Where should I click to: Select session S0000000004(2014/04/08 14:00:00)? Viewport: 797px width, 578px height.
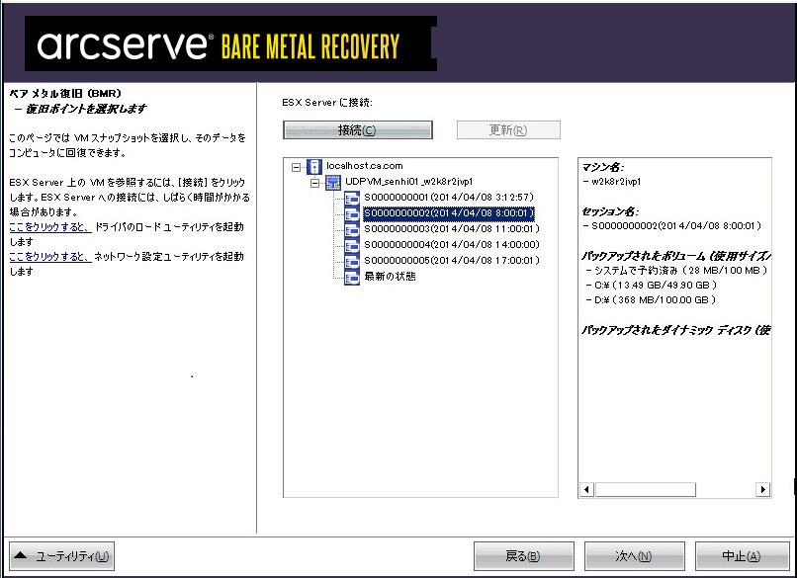[452, 245]
